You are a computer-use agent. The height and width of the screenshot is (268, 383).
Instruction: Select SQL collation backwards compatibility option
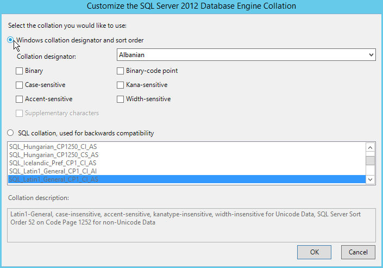point(11,133)
